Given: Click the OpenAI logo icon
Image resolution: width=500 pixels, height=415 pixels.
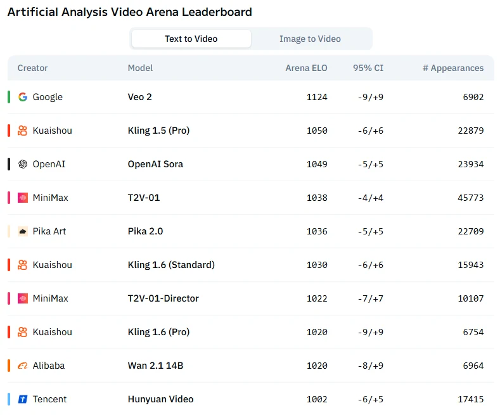Looking at the screenshot, I should (23, 164).
